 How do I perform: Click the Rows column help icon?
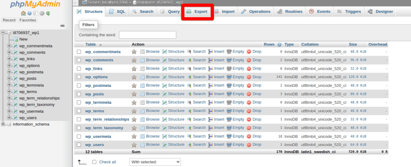[x=279, y=44]
